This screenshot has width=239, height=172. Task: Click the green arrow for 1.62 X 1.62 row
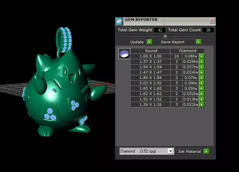pyautogui.click(x=202, y=94)
